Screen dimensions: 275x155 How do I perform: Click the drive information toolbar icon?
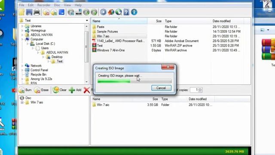tap(79, 12)
